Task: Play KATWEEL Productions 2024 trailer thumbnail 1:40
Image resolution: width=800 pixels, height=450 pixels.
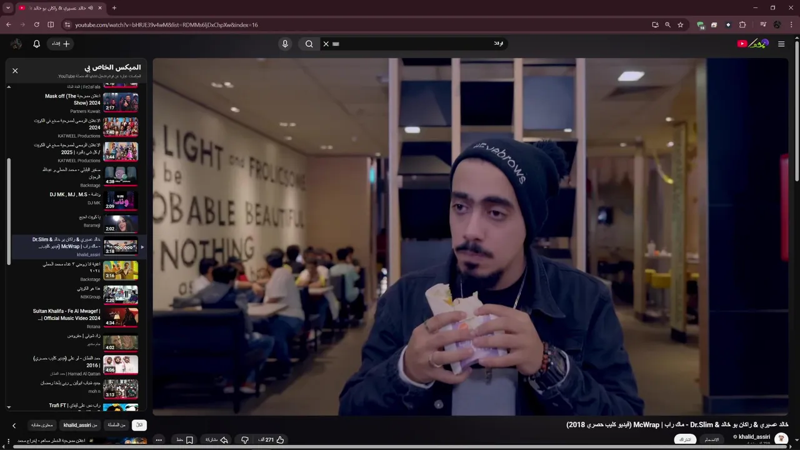Action: (x=121, y=127)
